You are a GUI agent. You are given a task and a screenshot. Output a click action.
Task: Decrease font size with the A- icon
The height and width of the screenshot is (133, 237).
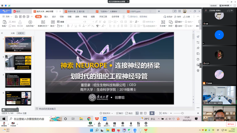click(100, 22)
